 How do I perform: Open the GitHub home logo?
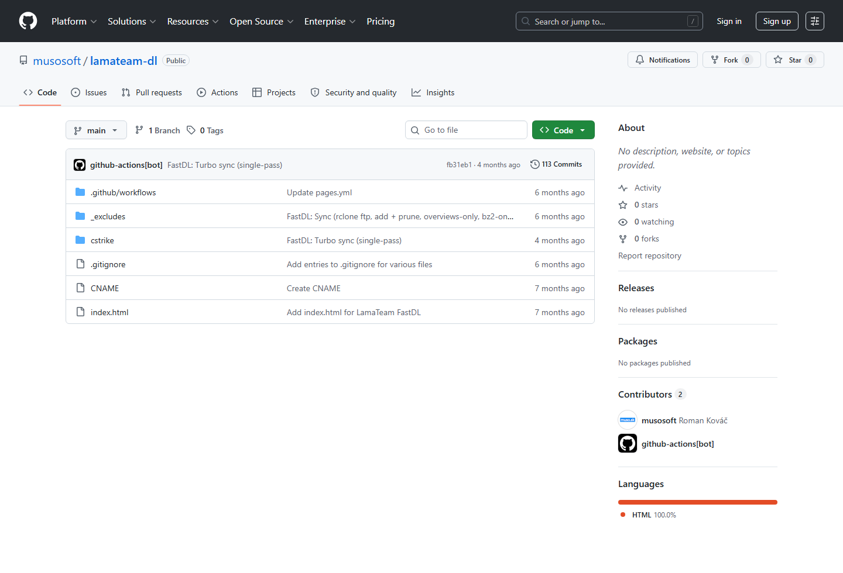(x=28, y=21)
